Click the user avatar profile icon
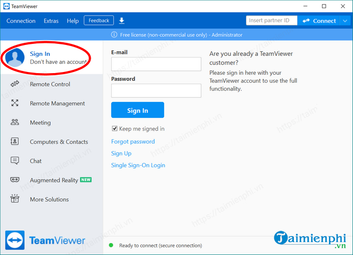This screenshot has height=255, width=353. (15, 57)
